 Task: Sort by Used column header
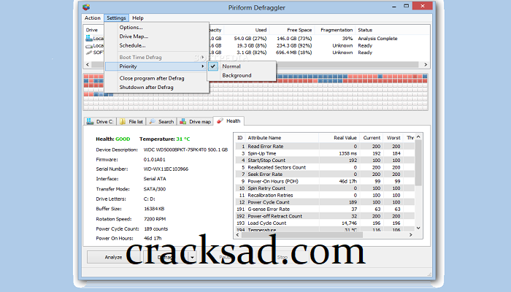pos(261,30)
